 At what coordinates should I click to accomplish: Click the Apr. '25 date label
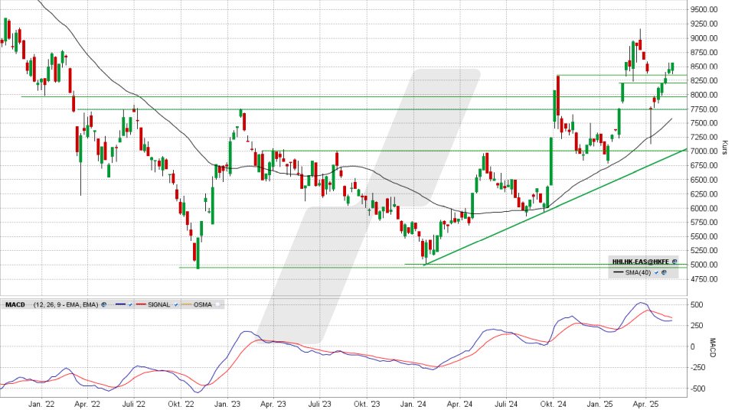[x=645, y=404]
